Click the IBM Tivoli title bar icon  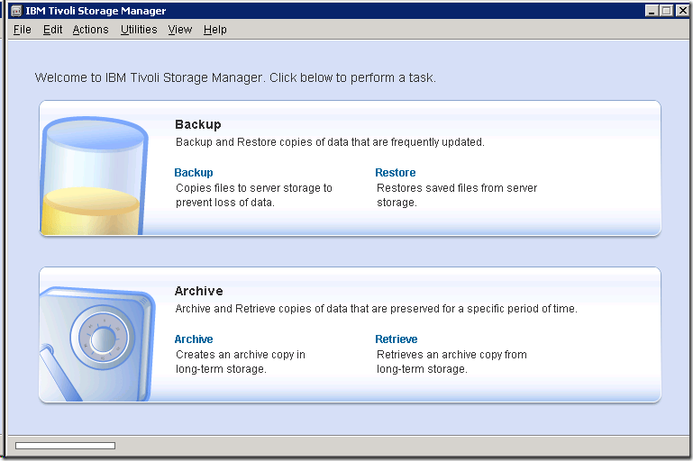pyautogui.click(x=16, y=11)
